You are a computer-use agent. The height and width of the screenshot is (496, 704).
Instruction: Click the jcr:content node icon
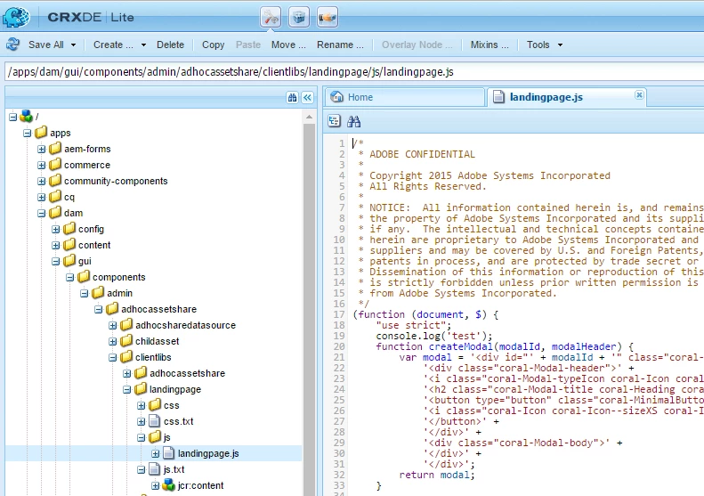click(x=168, y=485)
